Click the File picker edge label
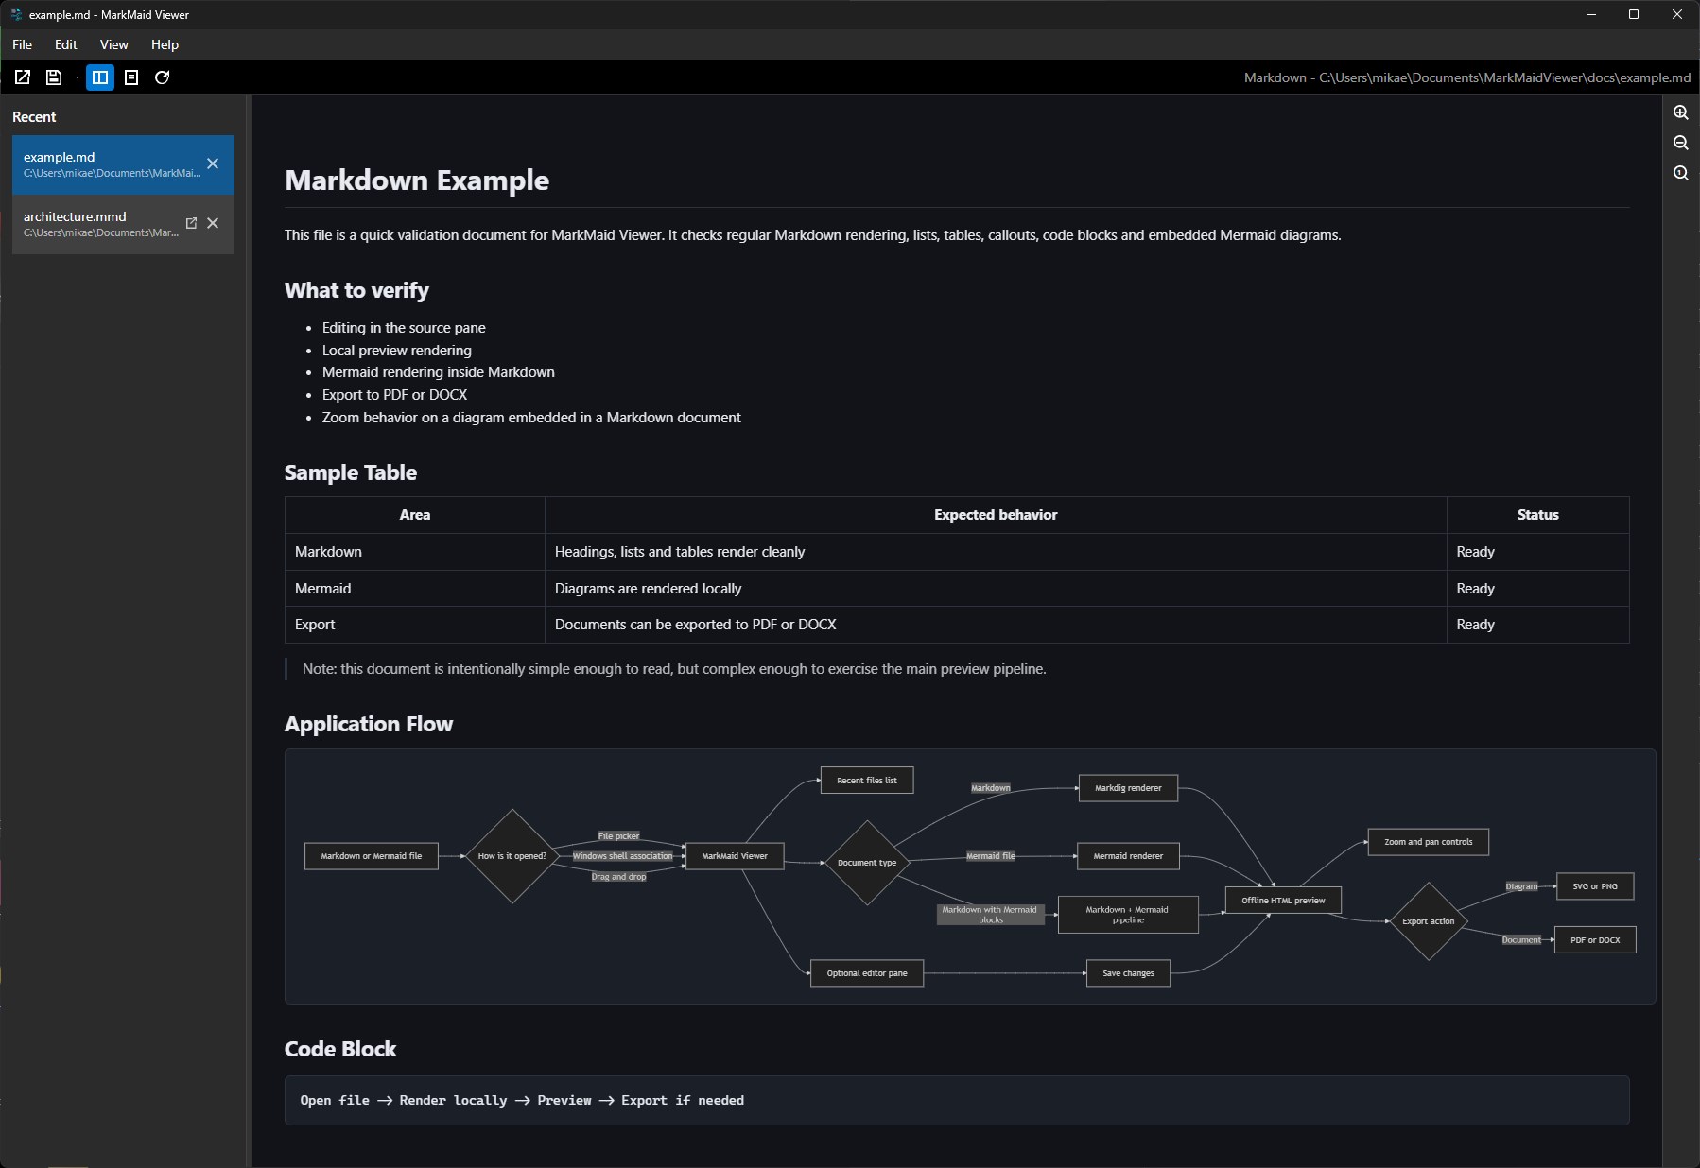Image resolution: width=1700 pixels, height=1168 pixels. pyautogui.click(x=619, y=836)
